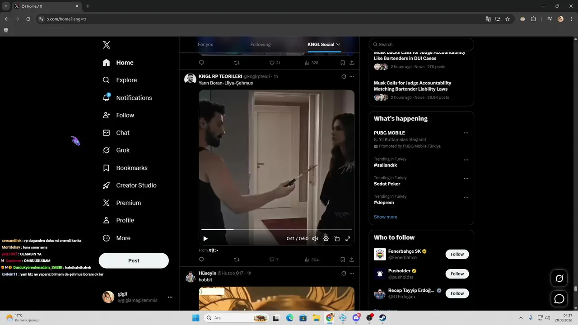The image size is (578, 325).
Task: Toggle picture-in-picture on the video
Action: click(337, 239)
